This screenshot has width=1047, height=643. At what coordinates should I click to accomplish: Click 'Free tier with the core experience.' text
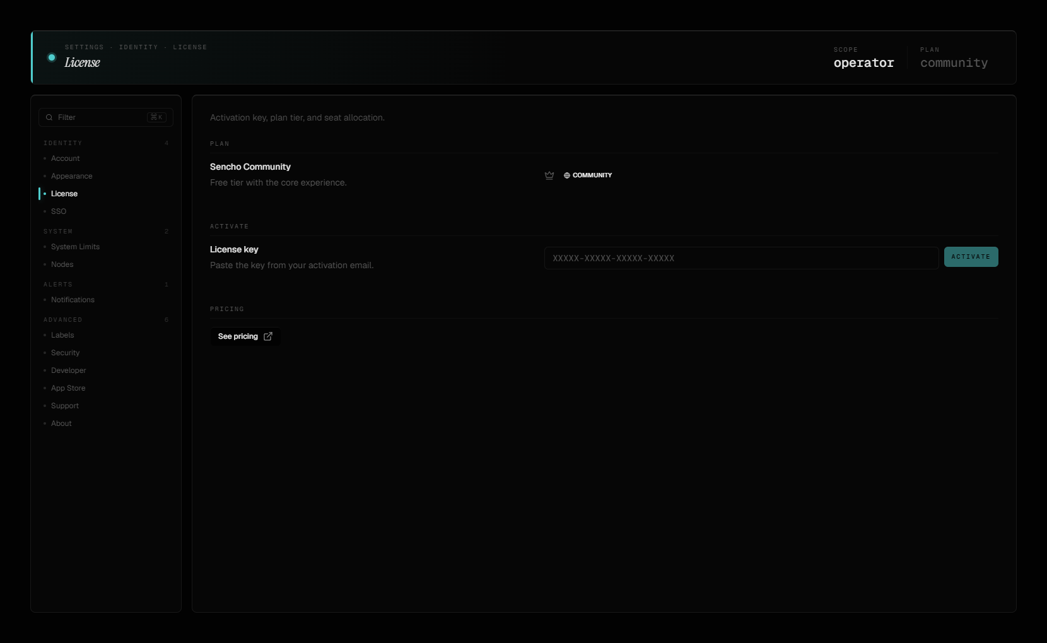278,182
